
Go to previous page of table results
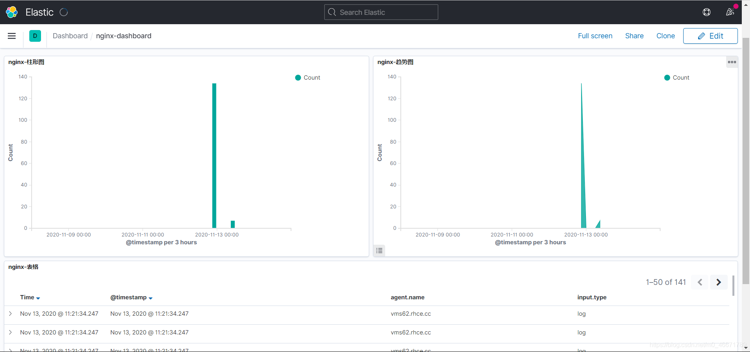click(700, 282)
